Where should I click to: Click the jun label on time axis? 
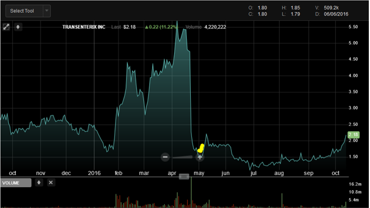225,173
